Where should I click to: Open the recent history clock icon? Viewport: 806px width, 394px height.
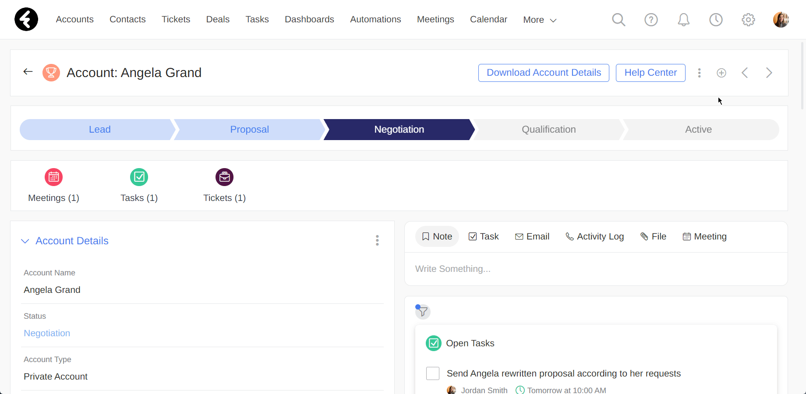pyautogui.click(x=716, y=20)
